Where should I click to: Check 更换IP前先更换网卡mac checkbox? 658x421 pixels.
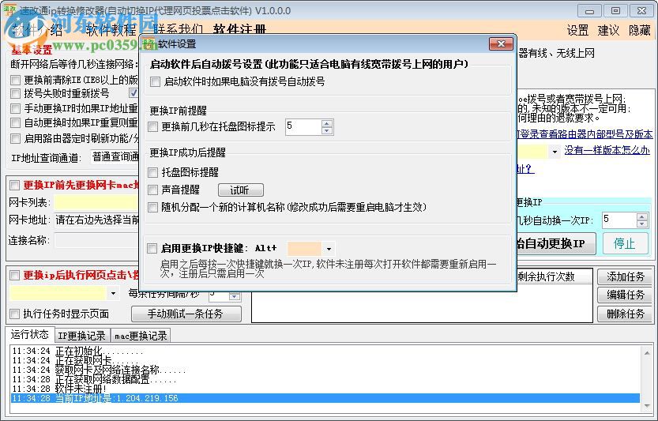[15, 185]
